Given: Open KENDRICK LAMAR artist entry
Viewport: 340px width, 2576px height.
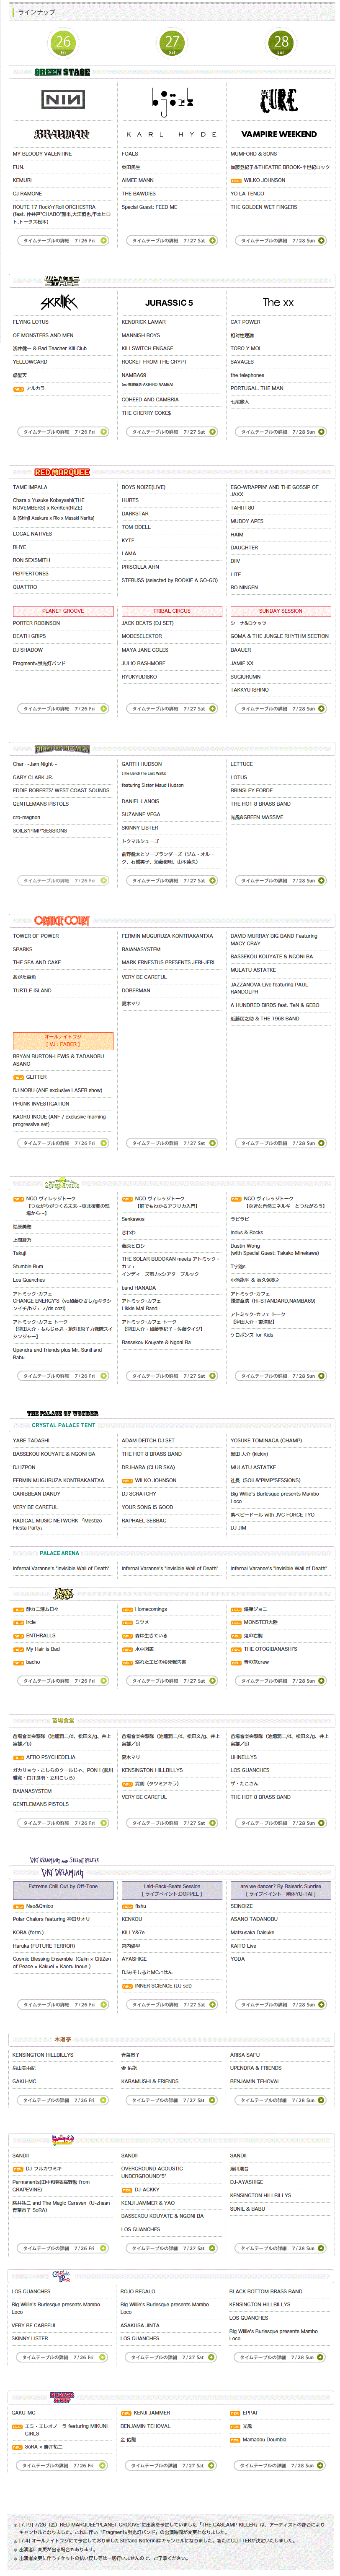Looking at the screenshot, I should tap(144, 322).
